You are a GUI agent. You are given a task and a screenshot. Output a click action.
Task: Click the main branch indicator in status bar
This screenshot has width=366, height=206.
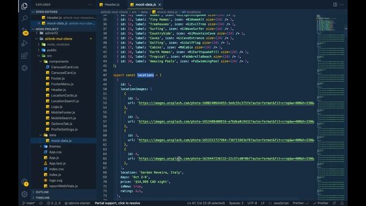[29, 203]
